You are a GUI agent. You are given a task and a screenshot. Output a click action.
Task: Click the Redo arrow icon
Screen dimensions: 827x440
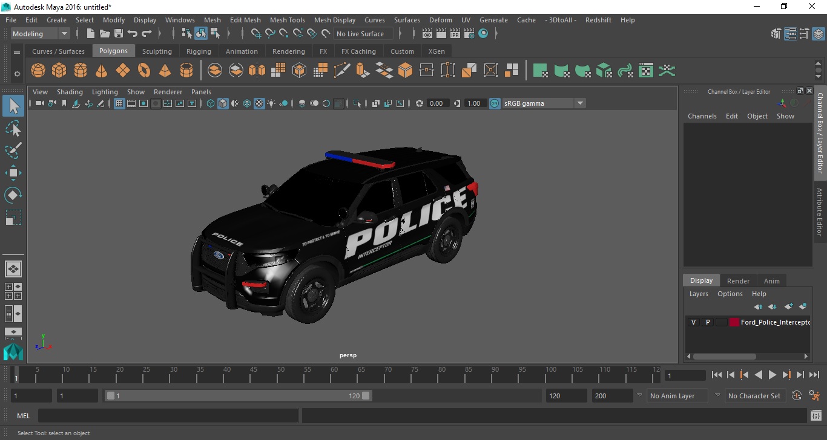coord(147,34)
